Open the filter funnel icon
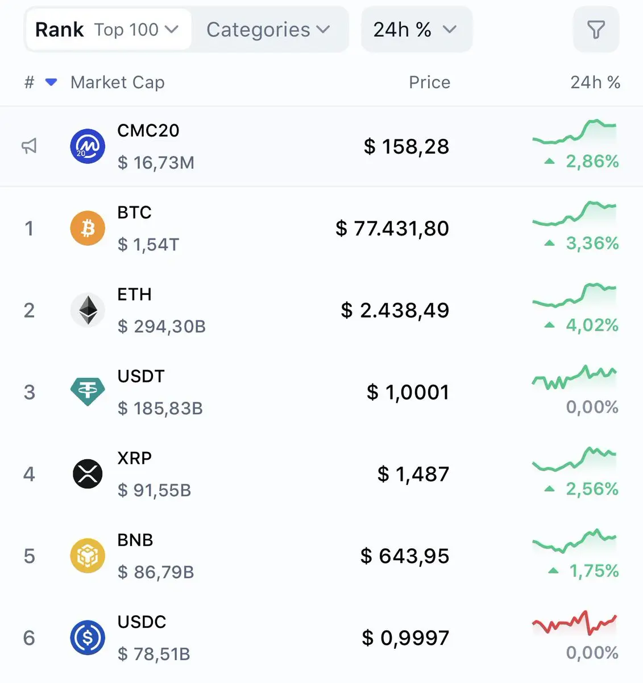Image resolution: width=643 pixels, height=683 pixels. pos(596,30)
